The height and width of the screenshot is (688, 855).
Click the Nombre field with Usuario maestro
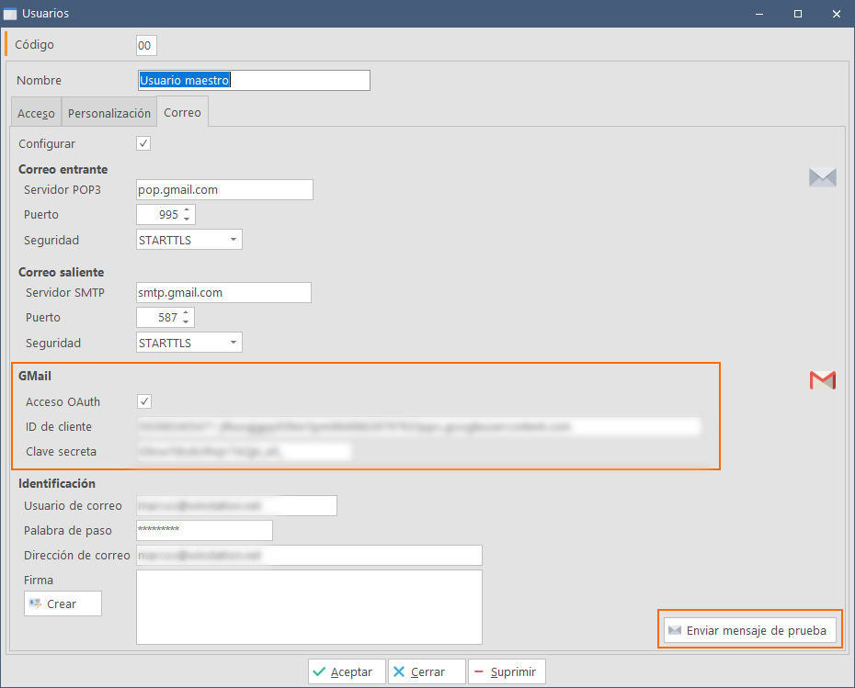(254, 80)
